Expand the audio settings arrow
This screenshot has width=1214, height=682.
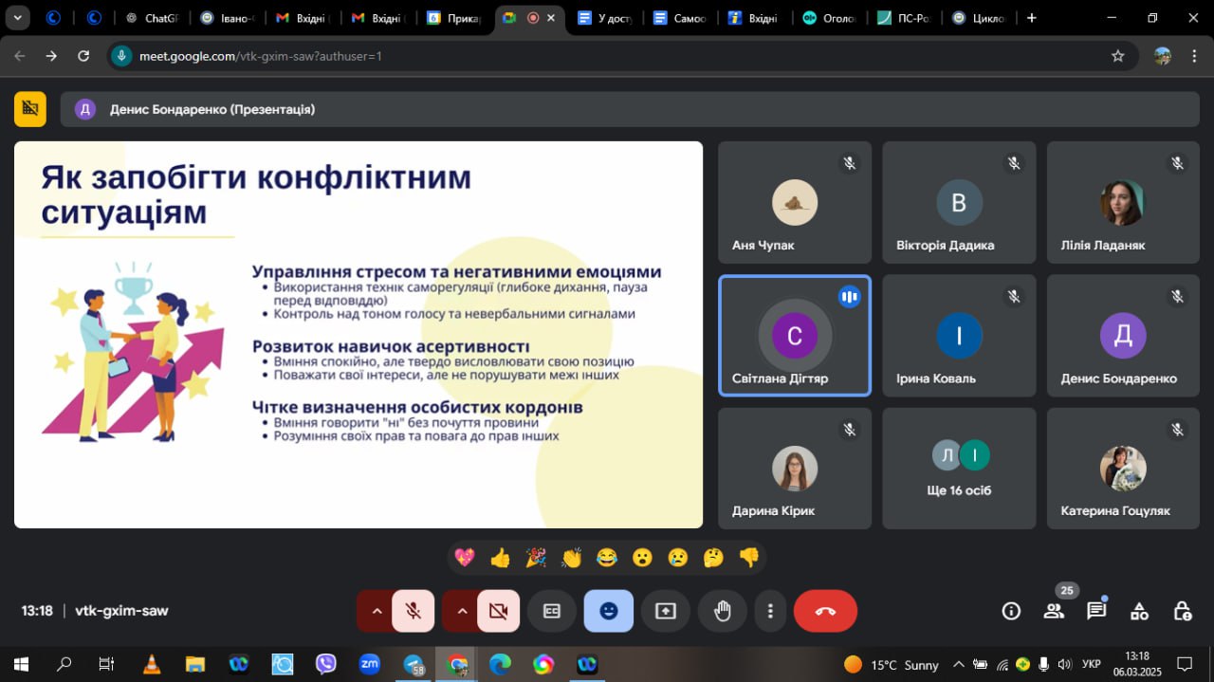(x=376, y=611)
